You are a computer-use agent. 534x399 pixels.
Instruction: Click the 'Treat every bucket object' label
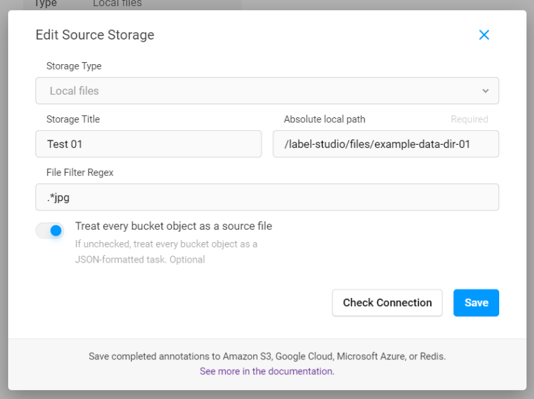173,226
